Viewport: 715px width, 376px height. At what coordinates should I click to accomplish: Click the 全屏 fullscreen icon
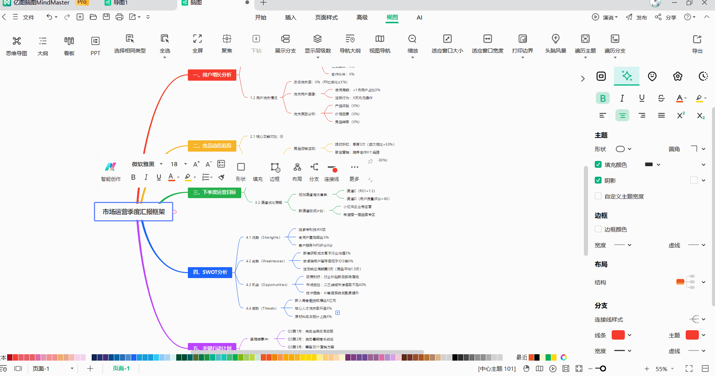pyautogui.click(x=197, y=39)
